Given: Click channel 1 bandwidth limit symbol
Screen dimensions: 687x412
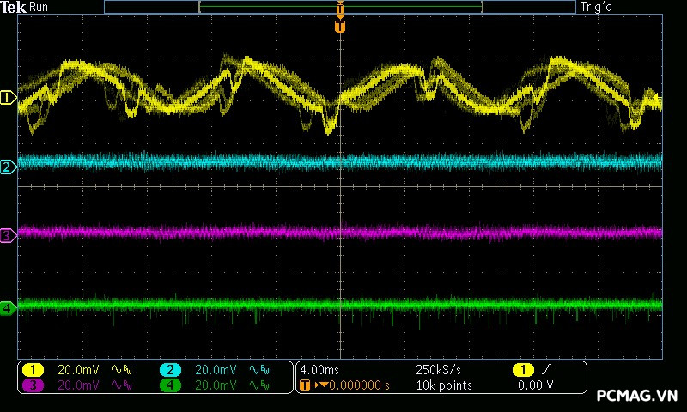Looking at the screenshot, I should (122, 370).
